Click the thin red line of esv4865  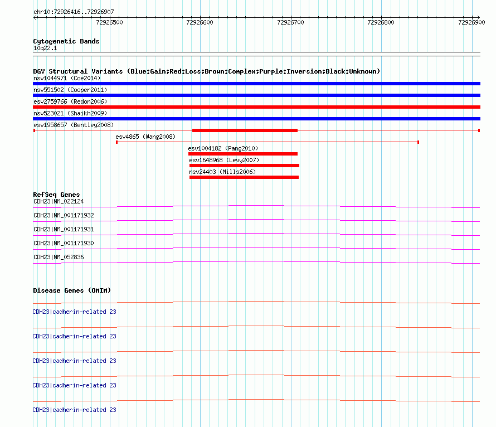(x=268, y=142)
